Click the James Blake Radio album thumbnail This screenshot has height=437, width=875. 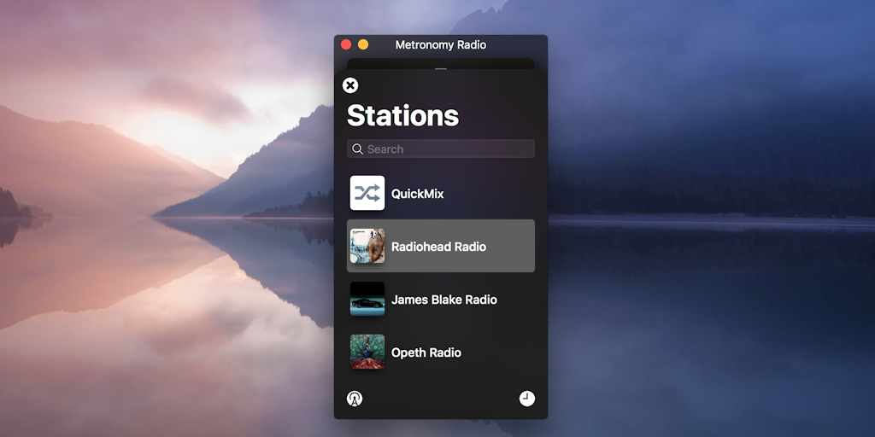[x=367, y=299]
